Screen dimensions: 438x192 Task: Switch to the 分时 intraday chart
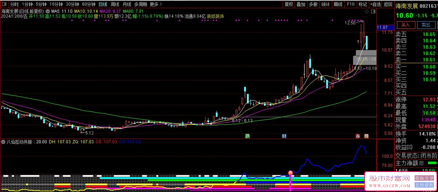14,4
